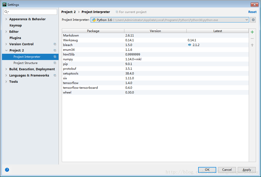Image resolution: width=261 pixels, height=177 pixels.
Task: Select the pip package row
Action: (155, 64)
